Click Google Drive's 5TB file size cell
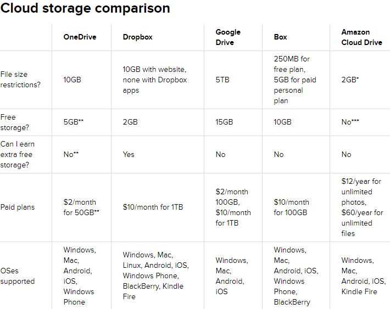 (222, 80)
